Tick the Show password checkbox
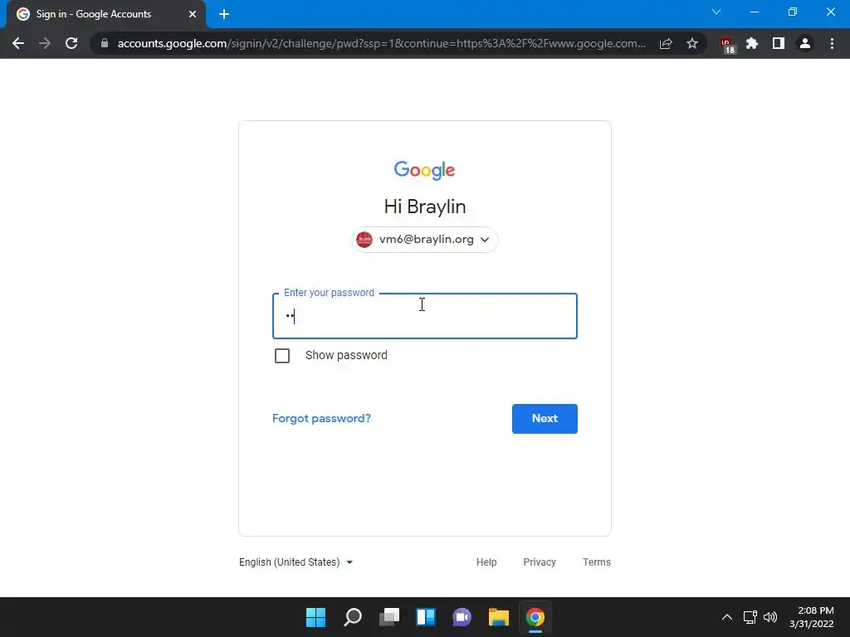 point(282,355)
